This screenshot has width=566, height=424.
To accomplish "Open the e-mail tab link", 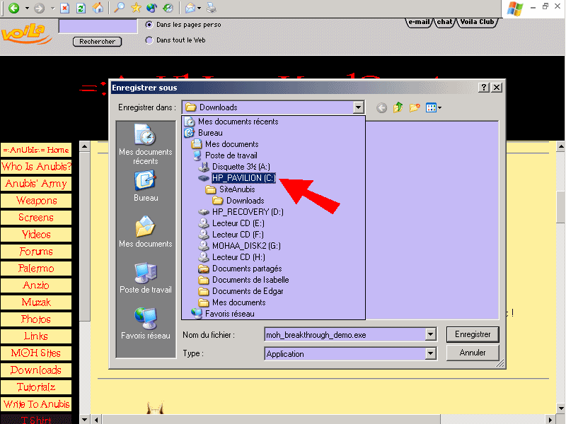I will 419,22.
